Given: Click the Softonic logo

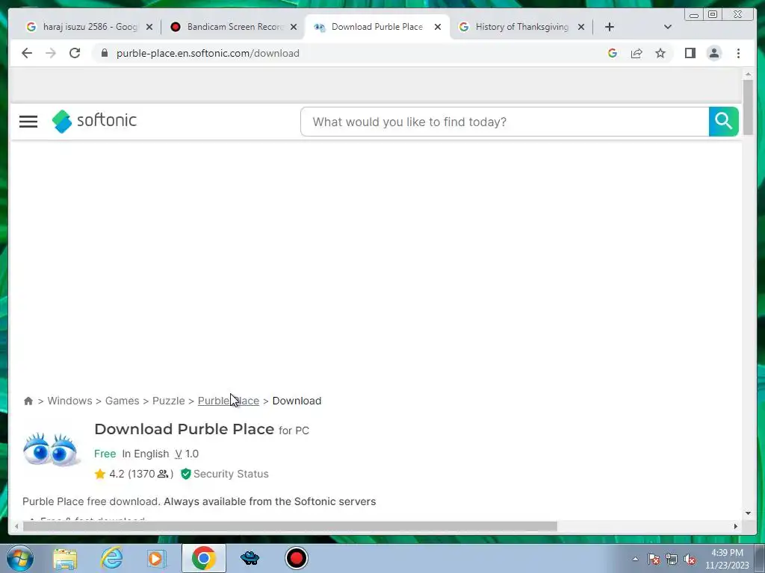Looking at the screenshot, I should 94,121.
